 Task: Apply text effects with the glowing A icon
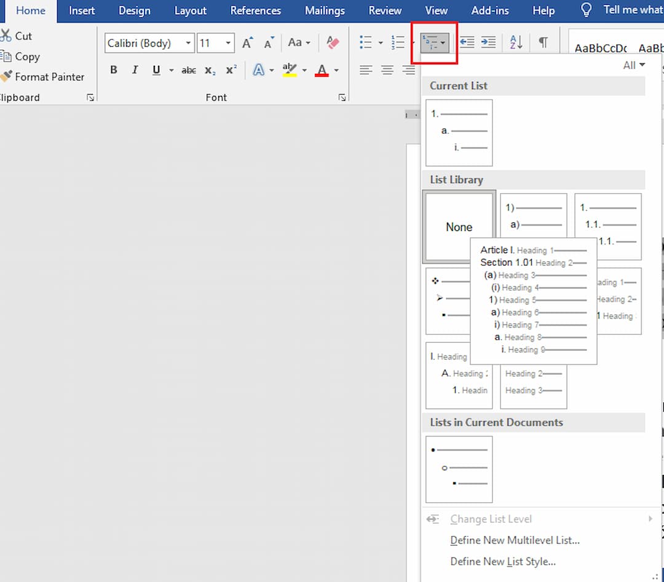[x=258, y=70]
